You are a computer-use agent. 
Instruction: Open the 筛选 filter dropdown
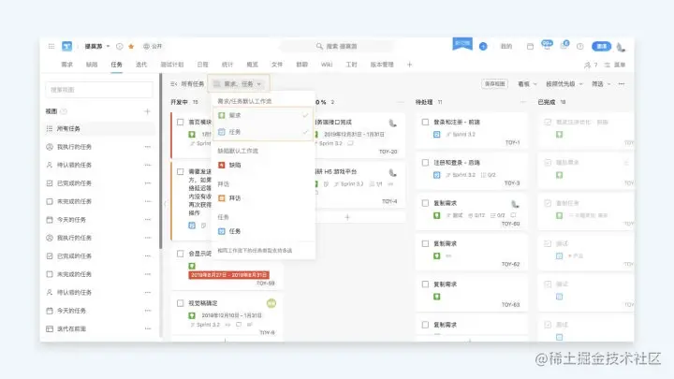[x=601, y=84]
